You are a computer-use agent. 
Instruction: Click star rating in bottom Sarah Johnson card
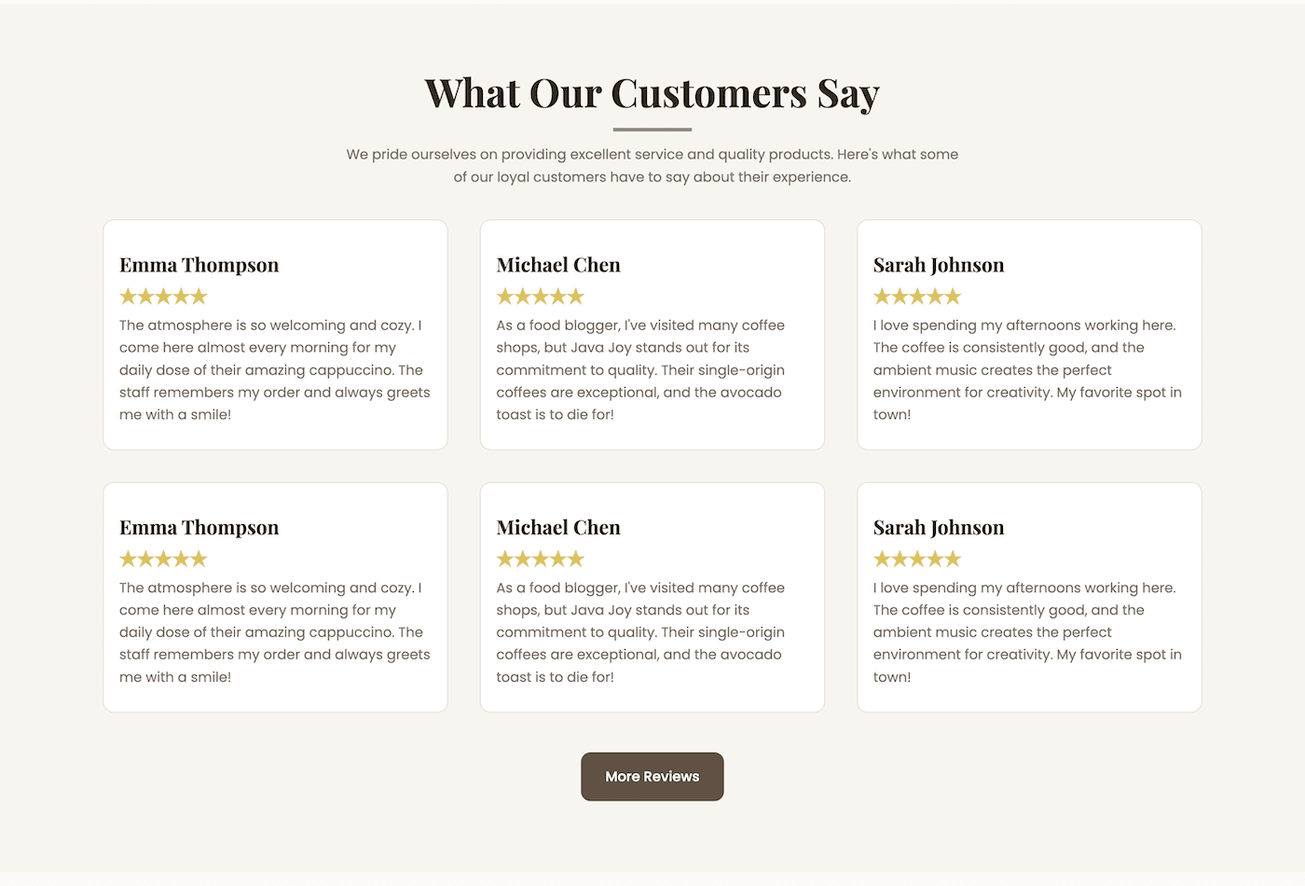(x=917, y=559)
